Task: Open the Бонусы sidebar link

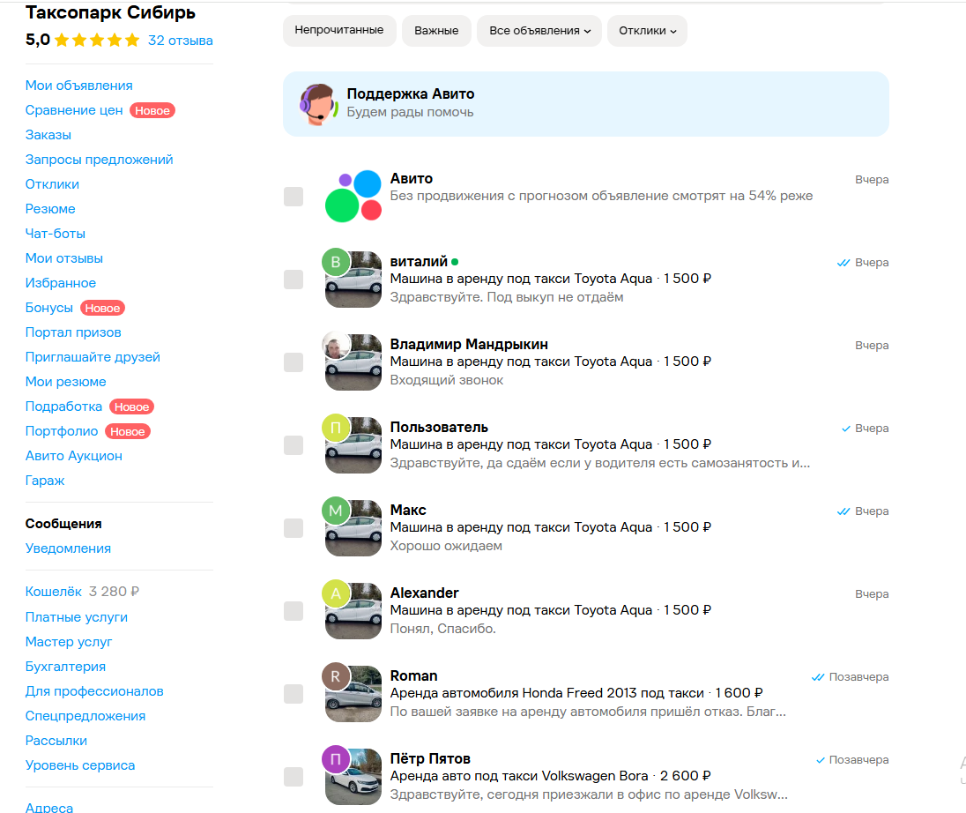Action: point(49,308)
